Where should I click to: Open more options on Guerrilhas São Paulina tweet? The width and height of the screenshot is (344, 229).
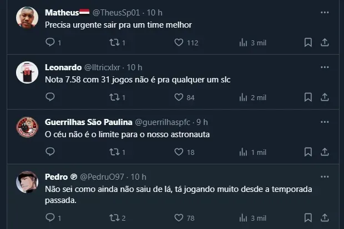pos(325,122)
